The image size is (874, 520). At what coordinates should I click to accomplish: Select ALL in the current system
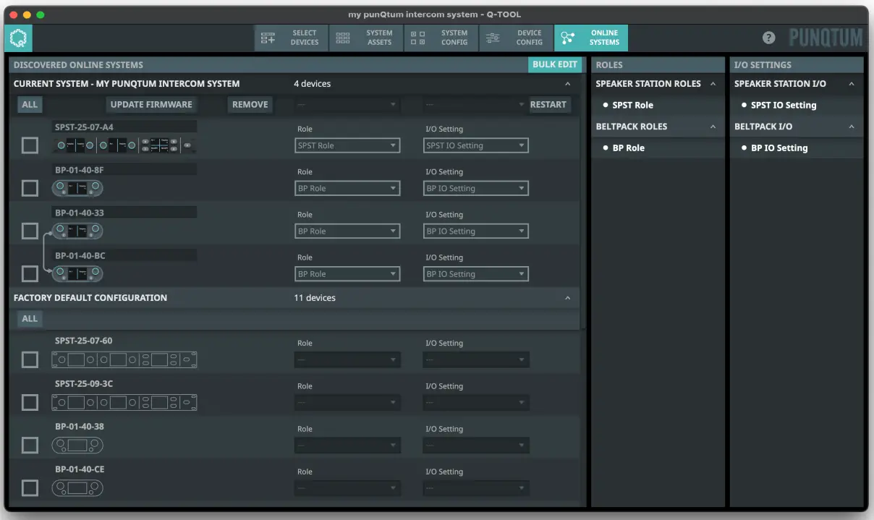(30, 105)
